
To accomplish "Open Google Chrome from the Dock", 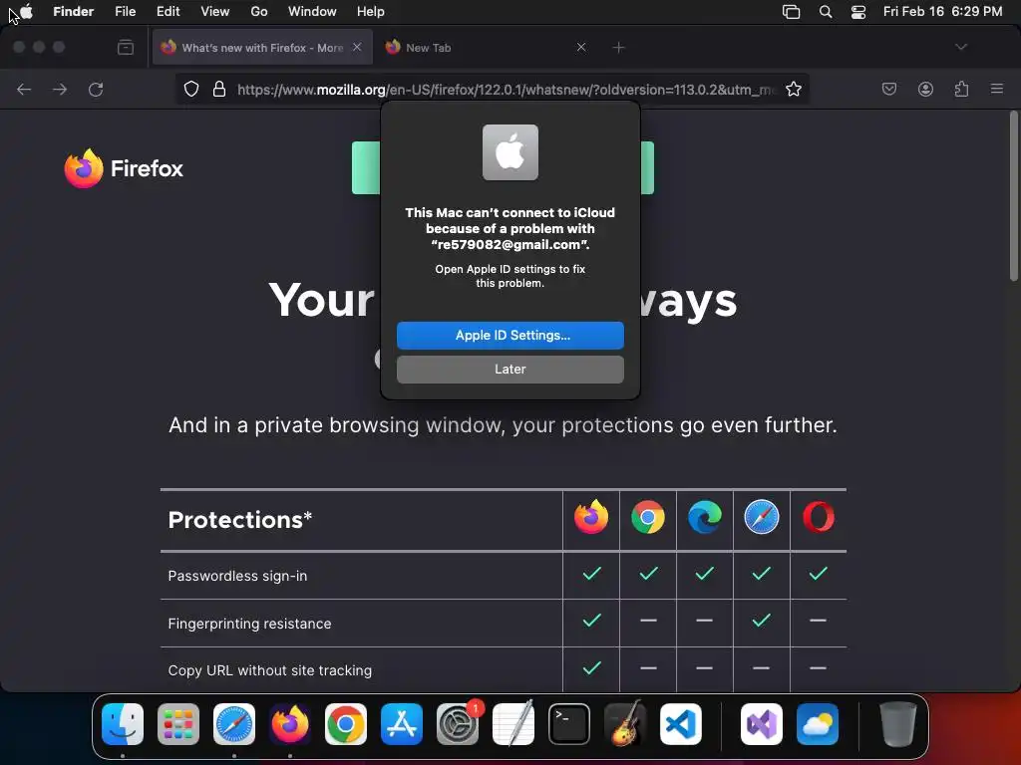I will point(346,724).
